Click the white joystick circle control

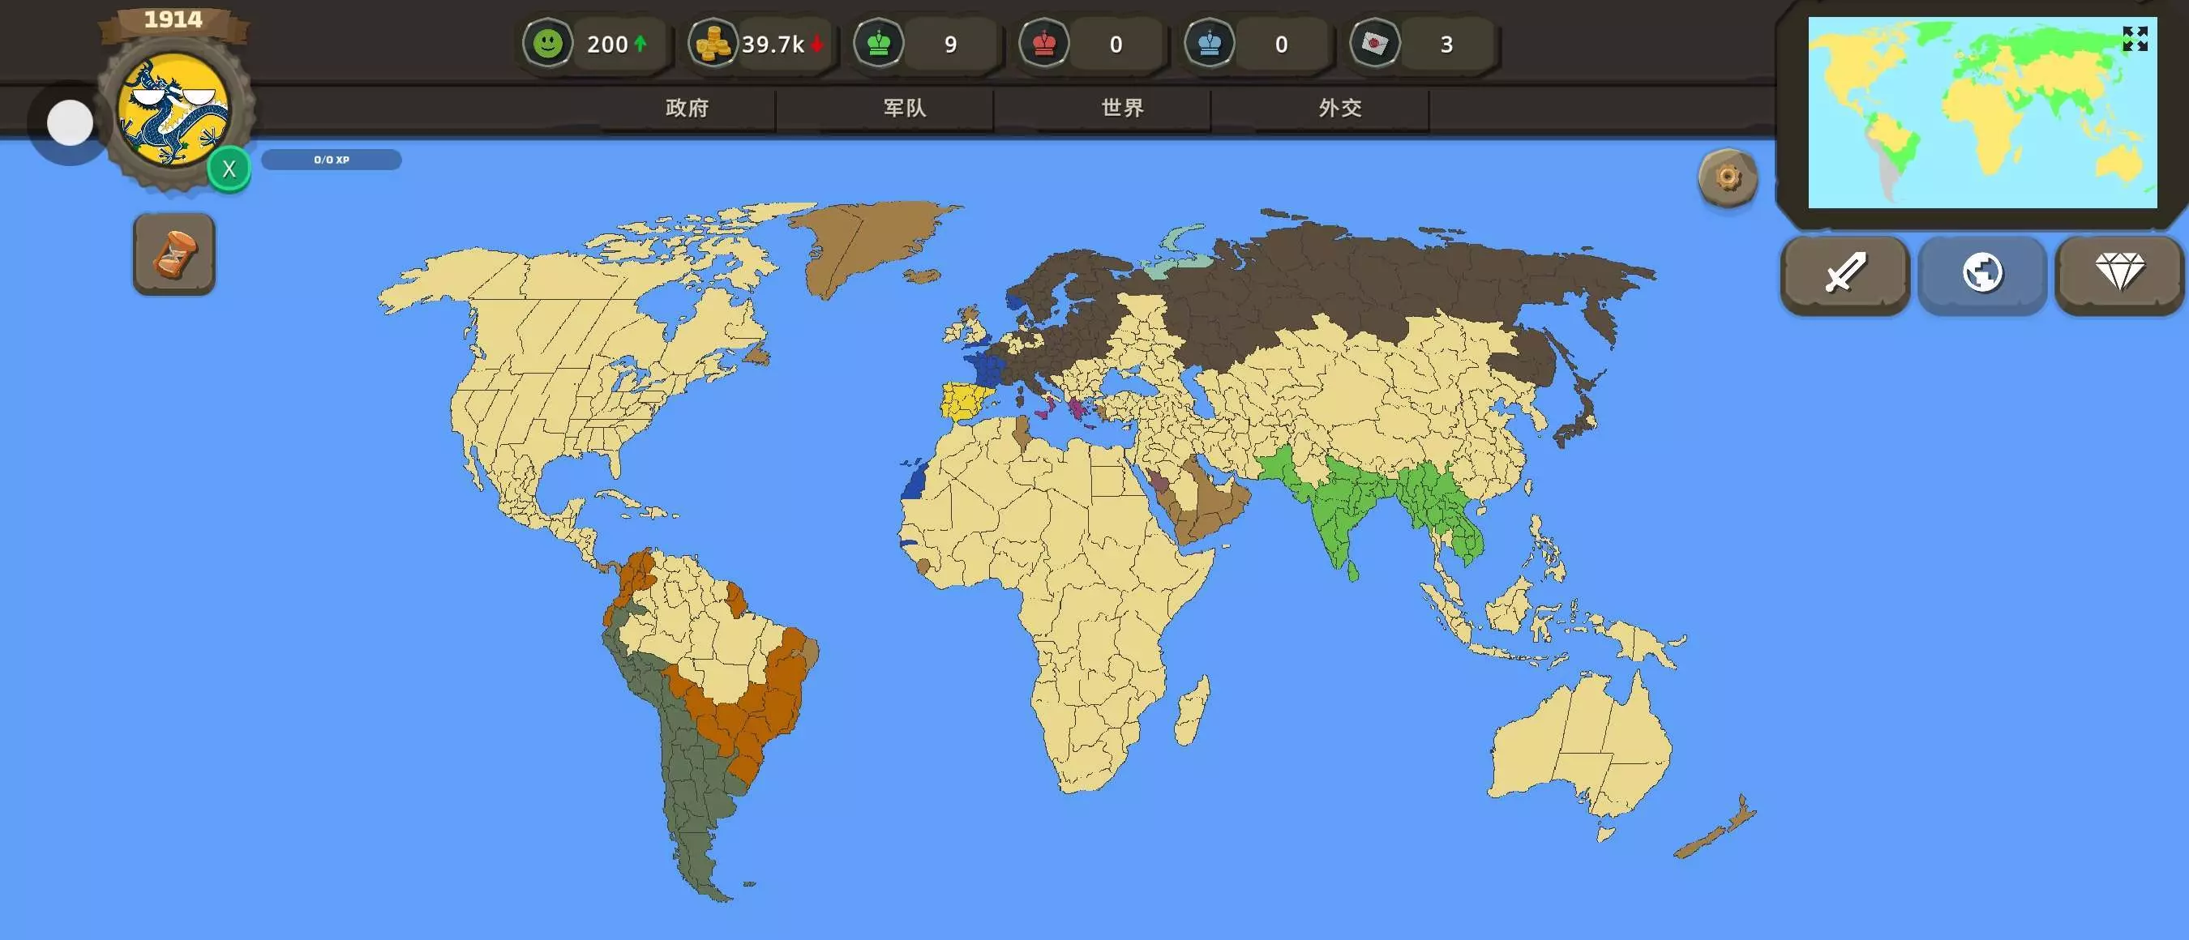pos(70,123)
